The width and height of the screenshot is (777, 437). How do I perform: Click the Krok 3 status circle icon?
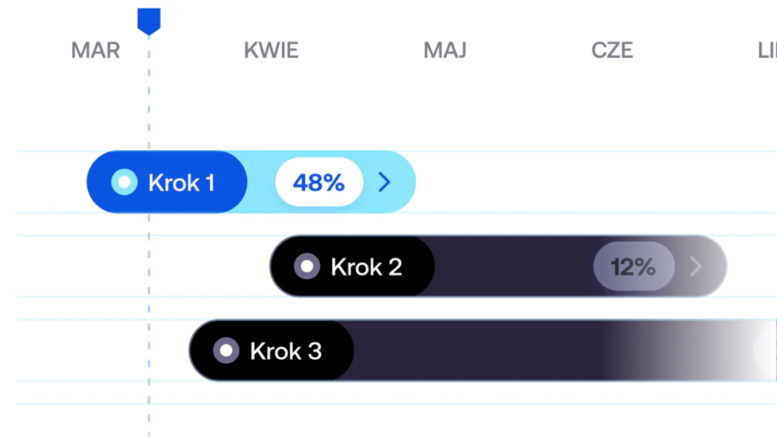[x=226, y=350]
